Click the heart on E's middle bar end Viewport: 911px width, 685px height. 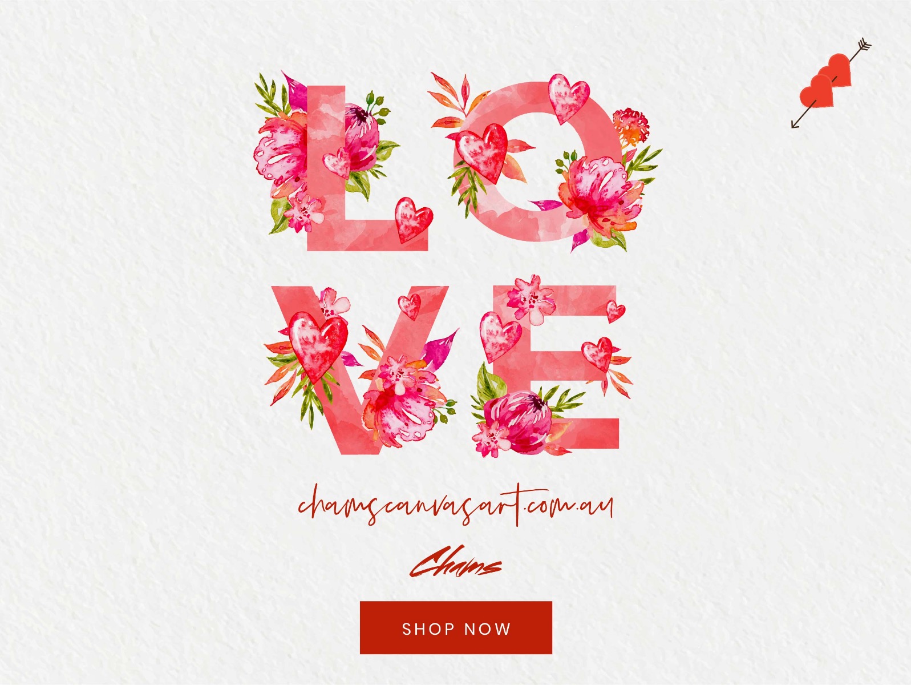(597, 354)
